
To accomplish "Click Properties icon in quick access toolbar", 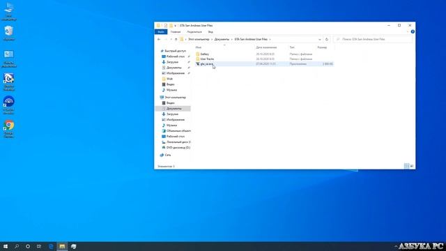I will pyautogui.click(x=166, y=26).
